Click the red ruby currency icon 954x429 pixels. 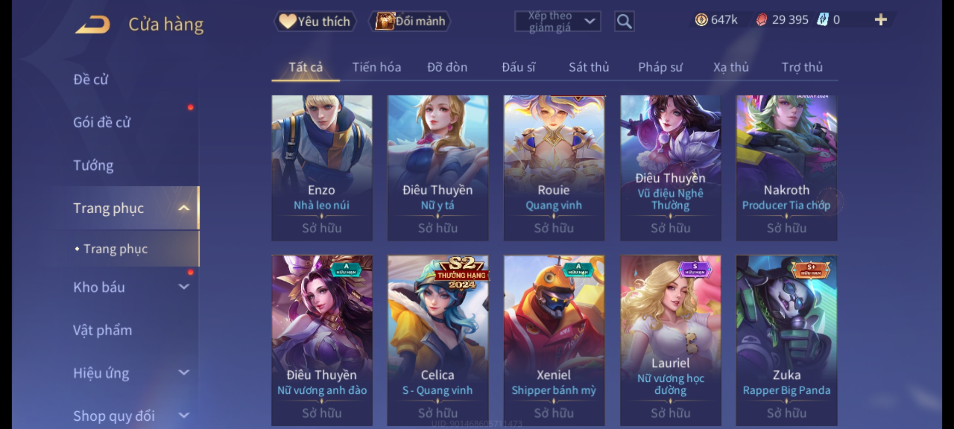pos(761,20)
